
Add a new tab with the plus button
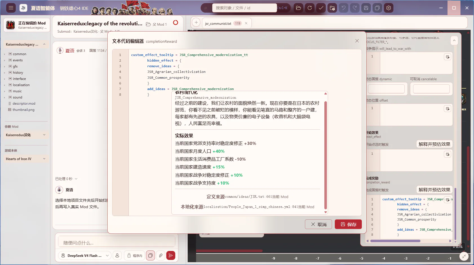pos(196,23)
